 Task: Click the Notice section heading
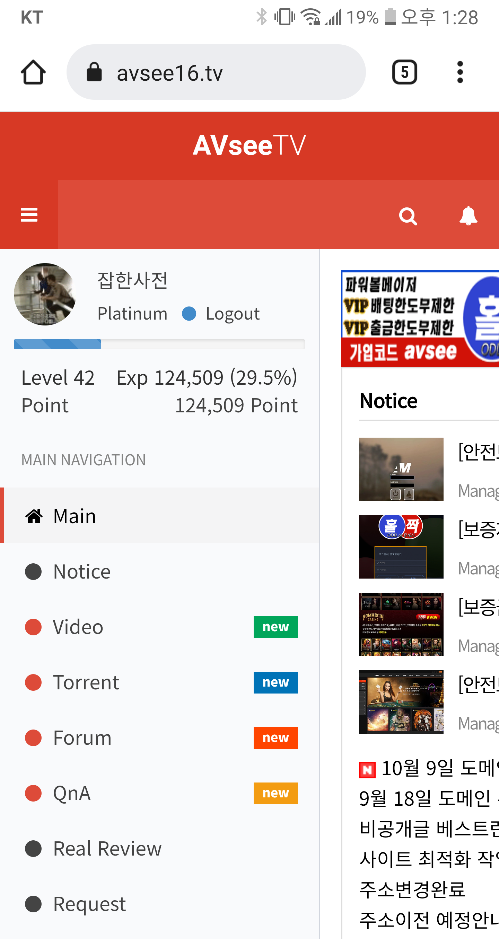[388, 401]
